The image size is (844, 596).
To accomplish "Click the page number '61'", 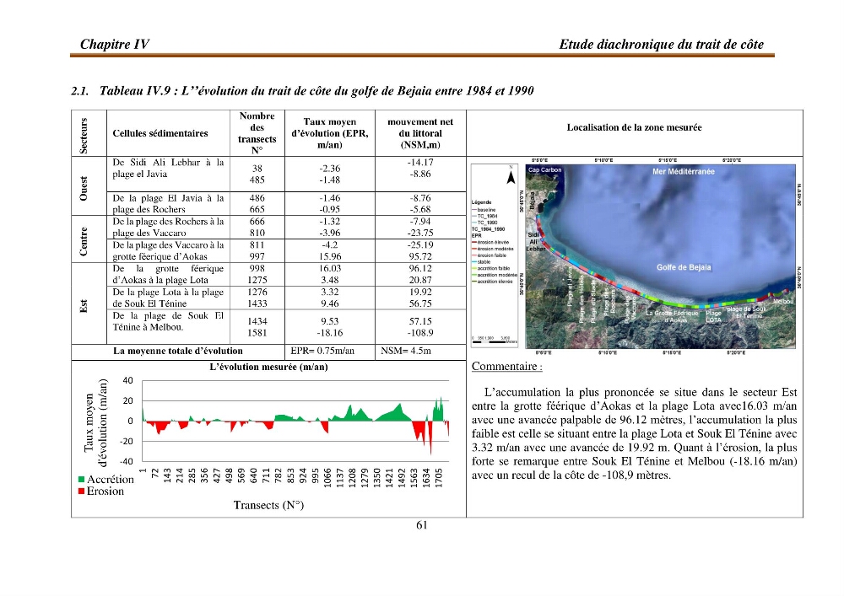I will (x=421, y=525).
